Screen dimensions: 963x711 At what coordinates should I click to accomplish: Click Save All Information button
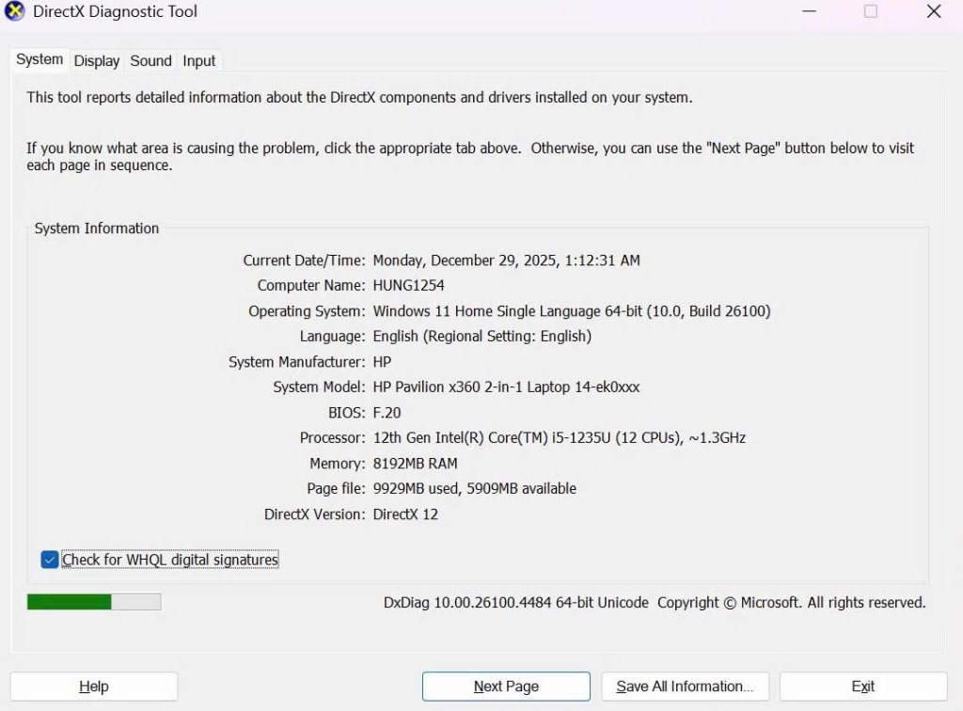coord(685,687)
